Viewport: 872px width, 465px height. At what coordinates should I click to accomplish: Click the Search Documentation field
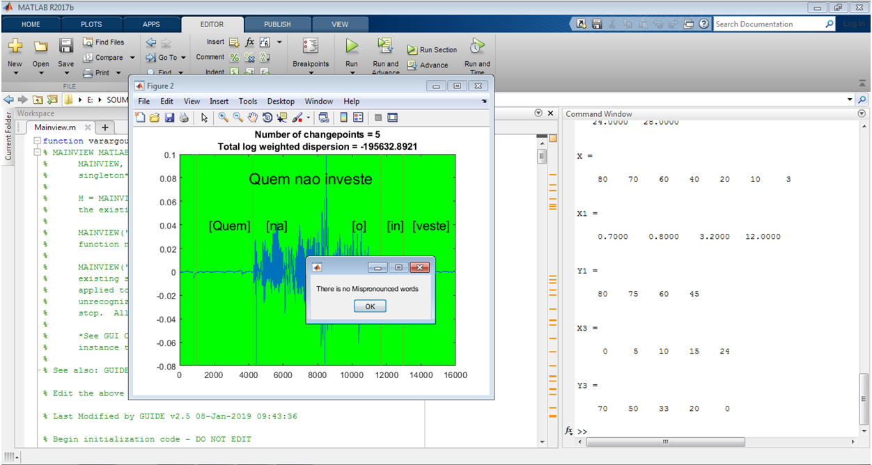click(768, 24)
